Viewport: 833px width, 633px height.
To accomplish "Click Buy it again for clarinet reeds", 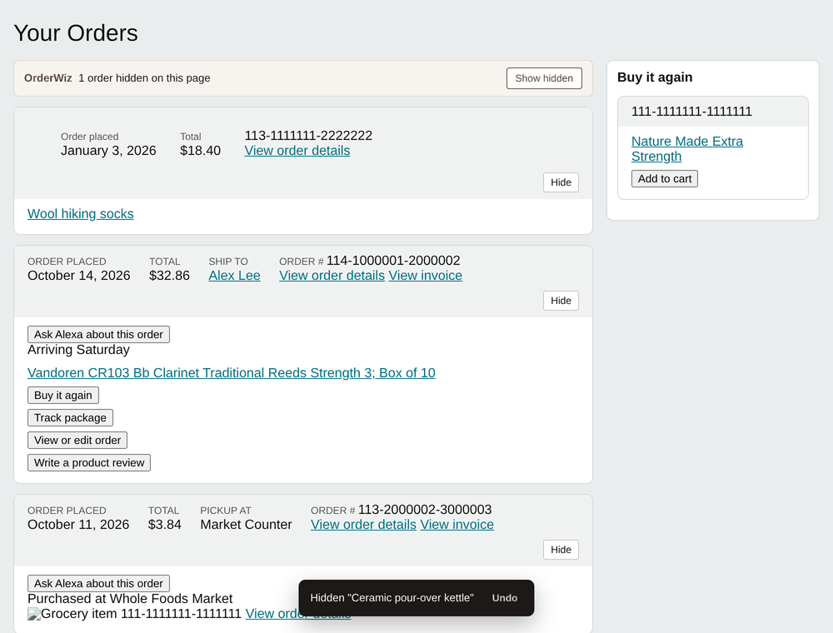I will click(x=63, y=395).
